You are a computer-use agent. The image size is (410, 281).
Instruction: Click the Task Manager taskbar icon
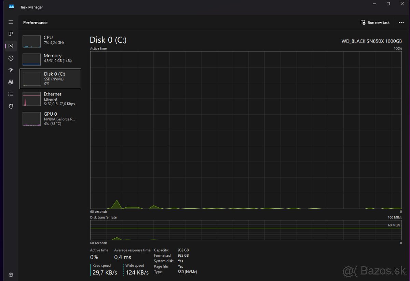click(11, 6)
